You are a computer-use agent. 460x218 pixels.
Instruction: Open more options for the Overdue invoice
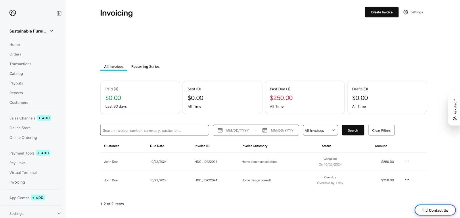tap(407, 180)
